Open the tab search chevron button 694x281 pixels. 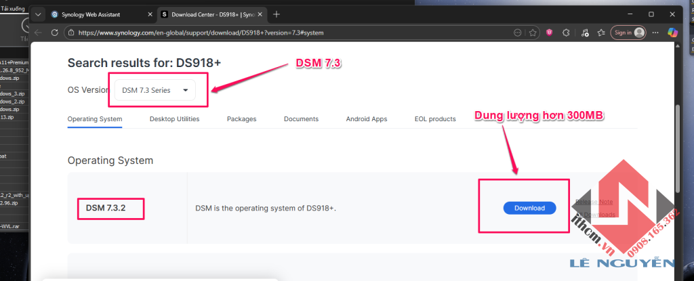click(39, 15)
